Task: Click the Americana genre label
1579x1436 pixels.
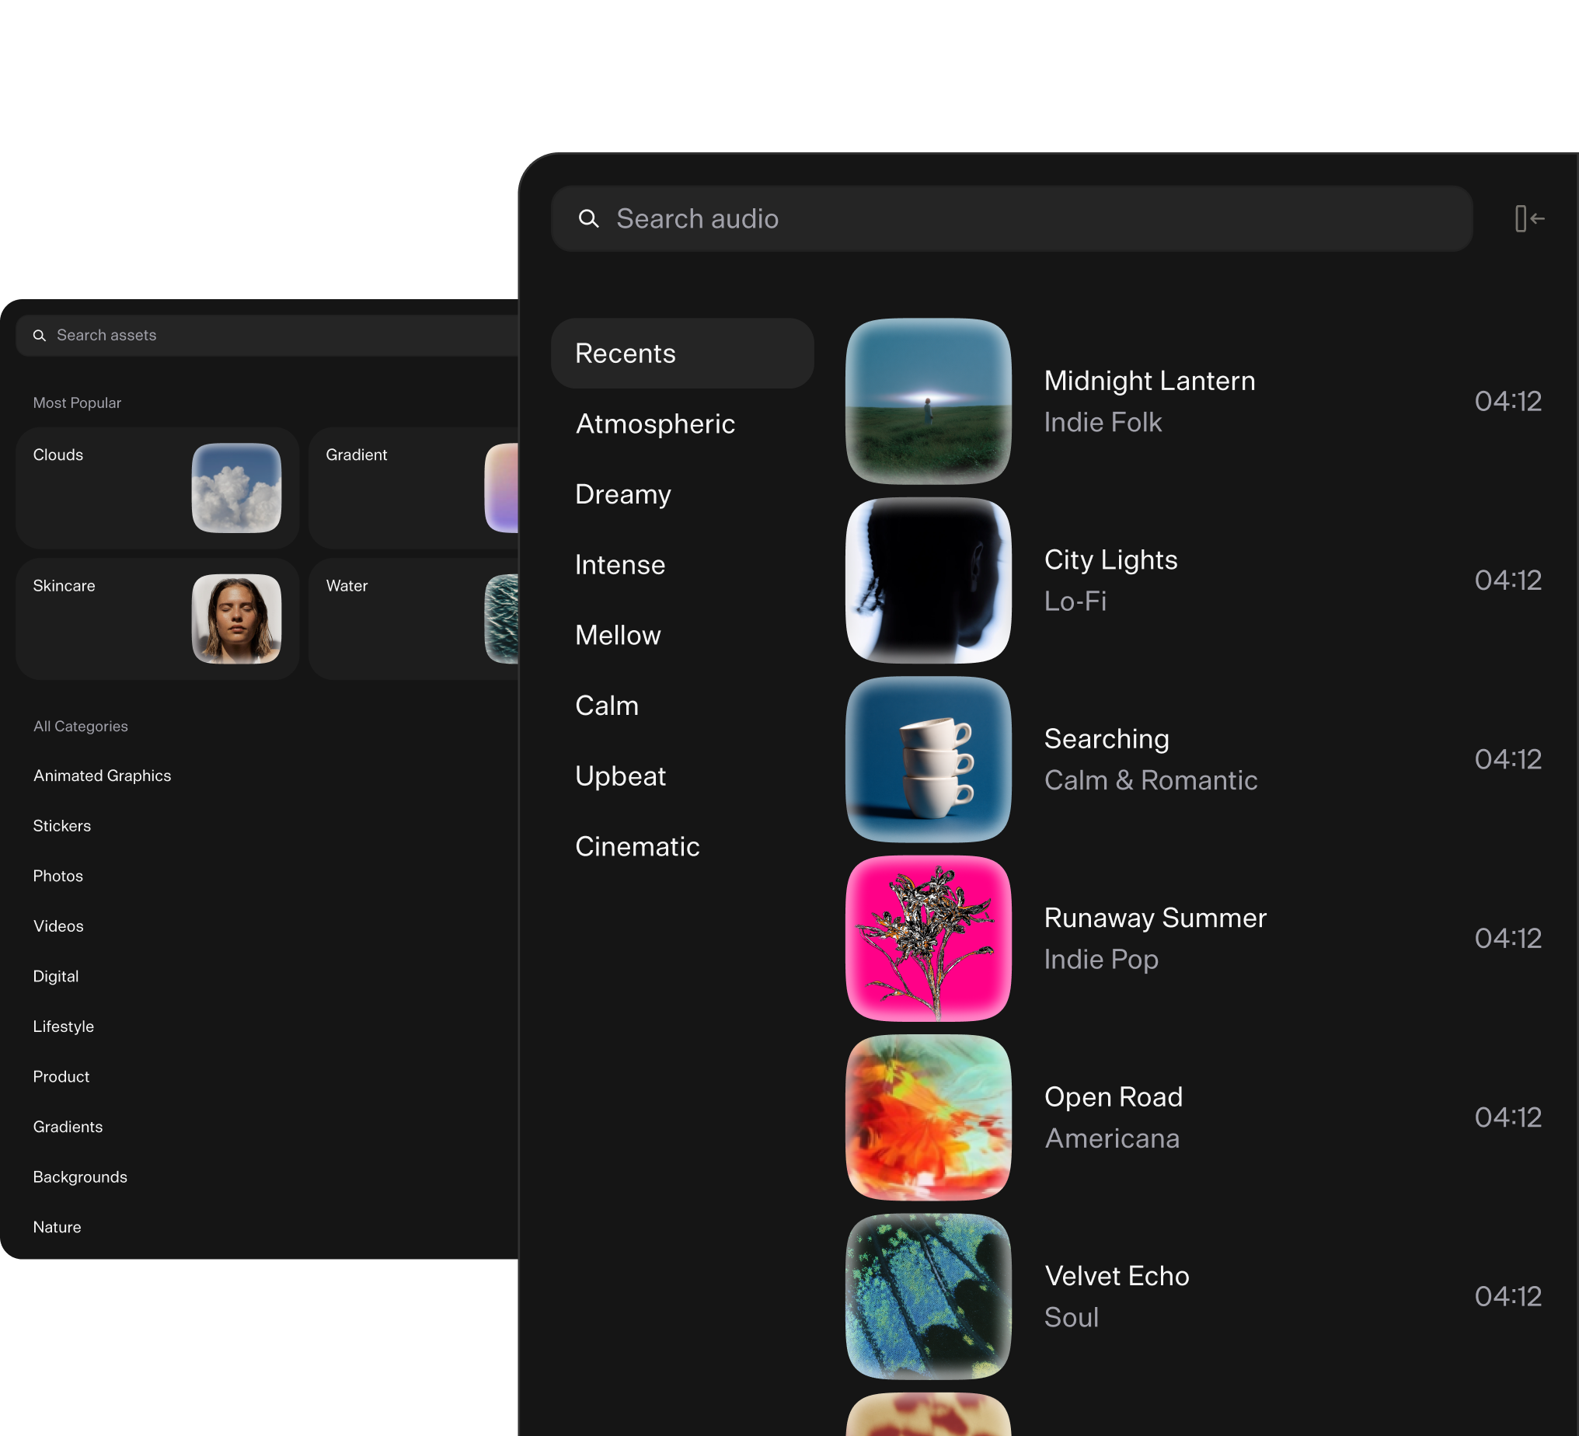Action: 1111,1138
